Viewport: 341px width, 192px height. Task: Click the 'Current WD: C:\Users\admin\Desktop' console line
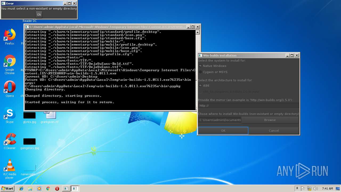coord(61,77)
